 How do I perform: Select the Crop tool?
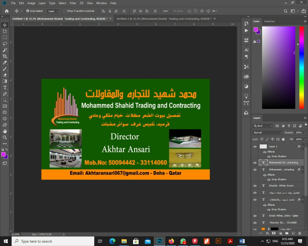(5, 56)
